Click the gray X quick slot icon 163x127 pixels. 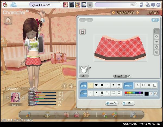(90, 5)
